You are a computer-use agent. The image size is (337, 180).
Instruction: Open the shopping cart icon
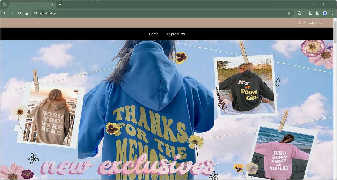pyautogui.click(x=321, y=23)
